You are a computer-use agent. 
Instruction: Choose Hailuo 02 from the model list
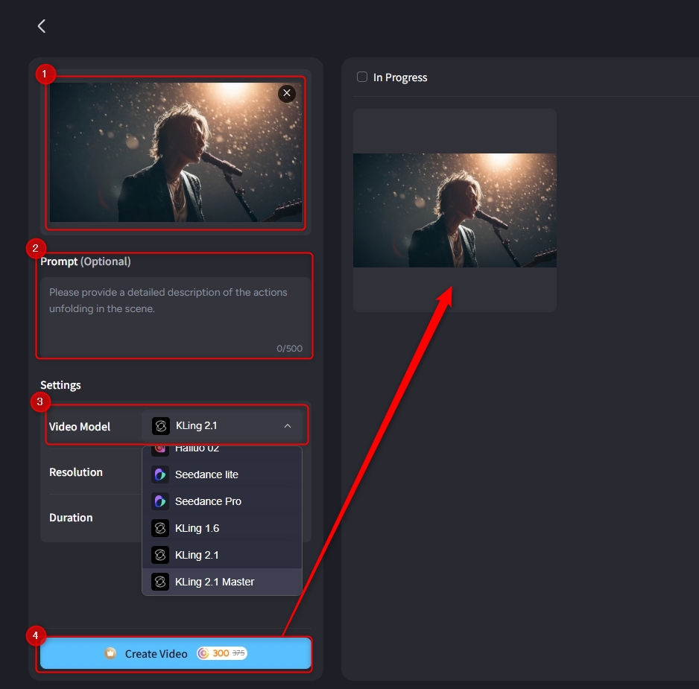pyautogui.click(x=197, y=449)
